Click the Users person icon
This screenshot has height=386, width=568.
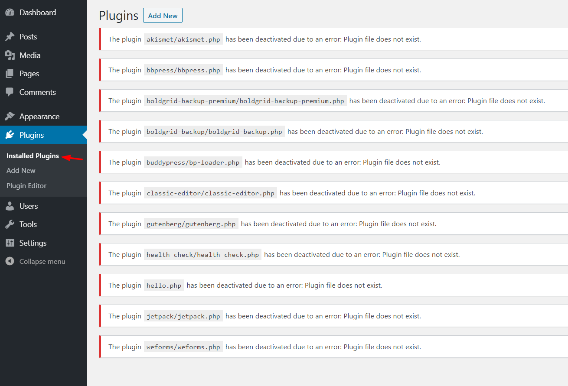10,206
